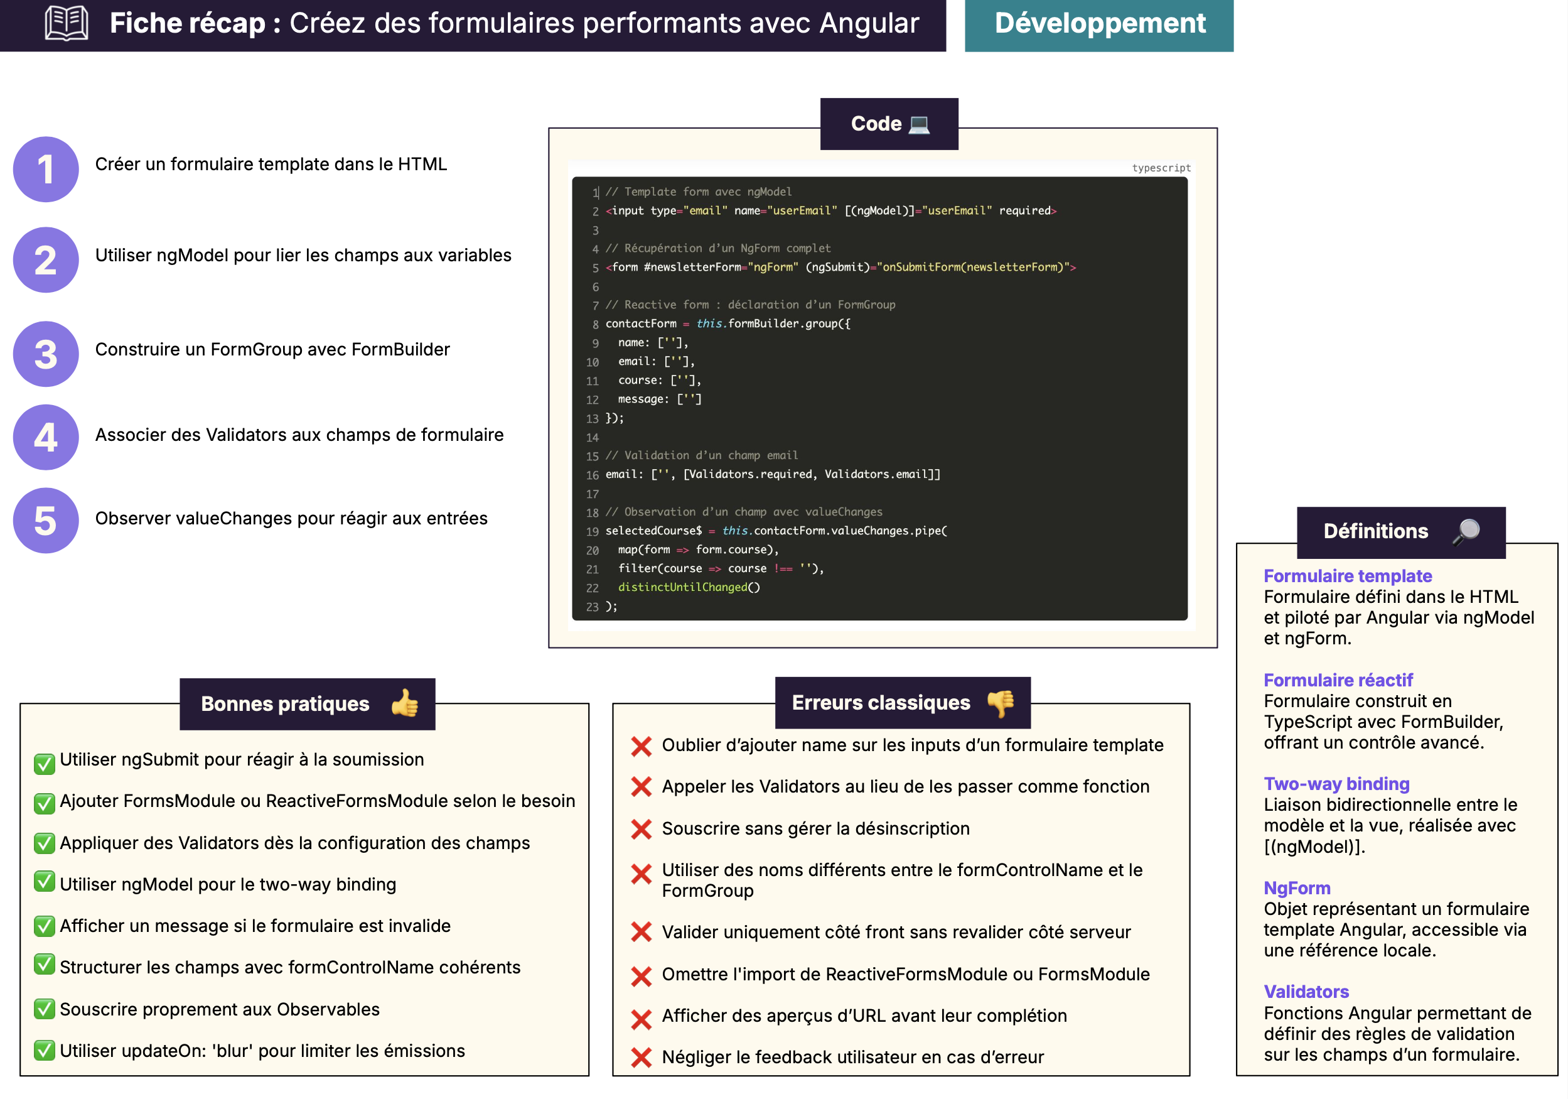Viewport: 1568px width, 1099px height.
Task: Click the thumbs-up icon on Bonnes pratiques
Action: pyautogui.click(x=405, y=703)
